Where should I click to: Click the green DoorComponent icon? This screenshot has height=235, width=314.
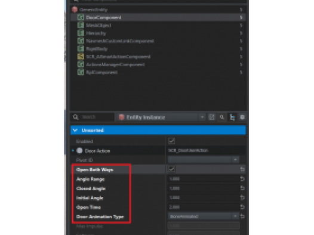point(81,17)
